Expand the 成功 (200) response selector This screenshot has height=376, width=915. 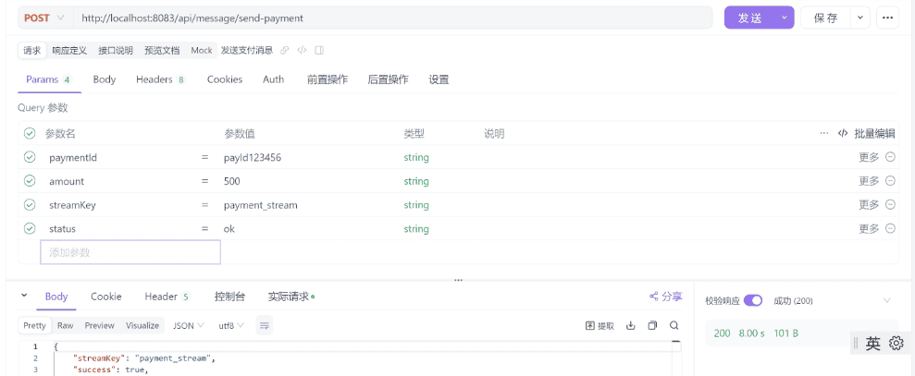tap(887, 301)
